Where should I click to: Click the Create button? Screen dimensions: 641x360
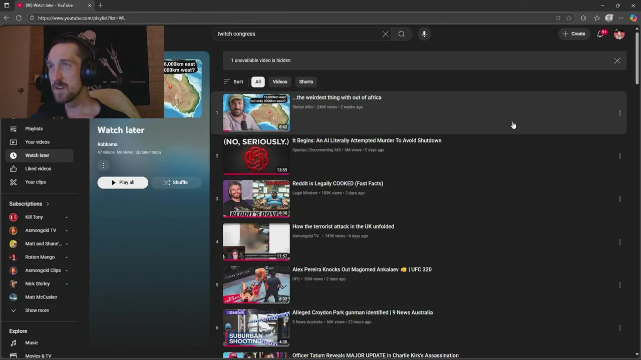574,34
